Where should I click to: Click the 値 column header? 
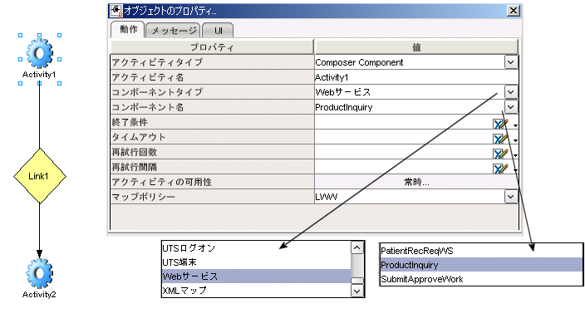point(416,47)
